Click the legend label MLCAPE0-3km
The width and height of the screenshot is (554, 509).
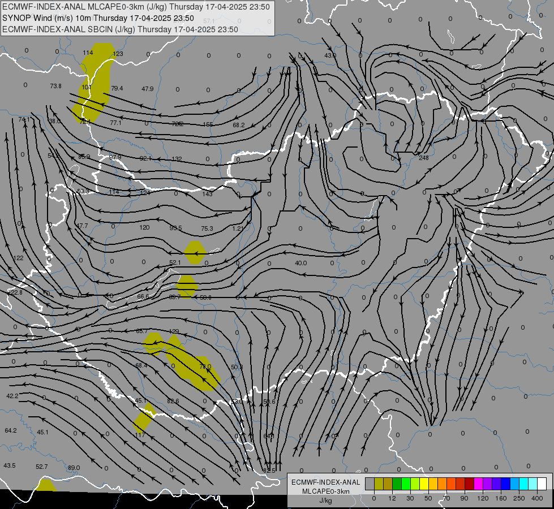[x=325, y=491]
